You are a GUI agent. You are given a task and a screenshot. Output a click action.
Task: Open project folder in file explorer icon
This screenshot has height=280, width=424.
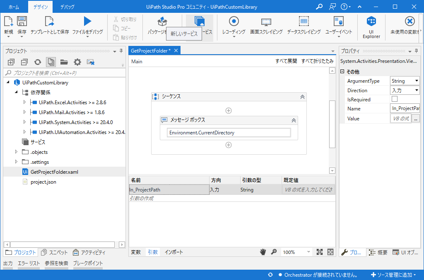(x=64, y=62)
